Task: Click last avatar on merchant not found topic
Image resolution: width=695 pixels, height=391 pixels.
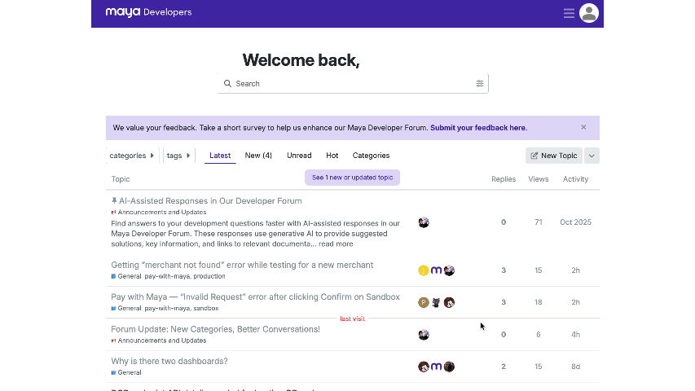Action: point(449,270)
